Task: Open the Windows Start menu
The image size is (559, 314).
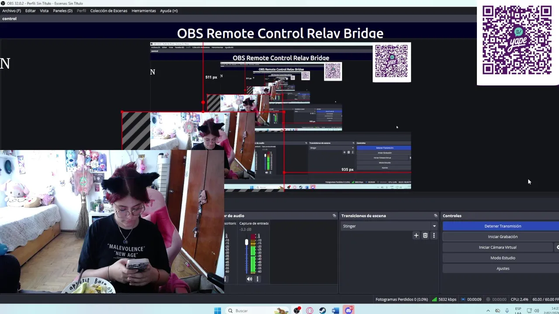Action: click(217, 311)
